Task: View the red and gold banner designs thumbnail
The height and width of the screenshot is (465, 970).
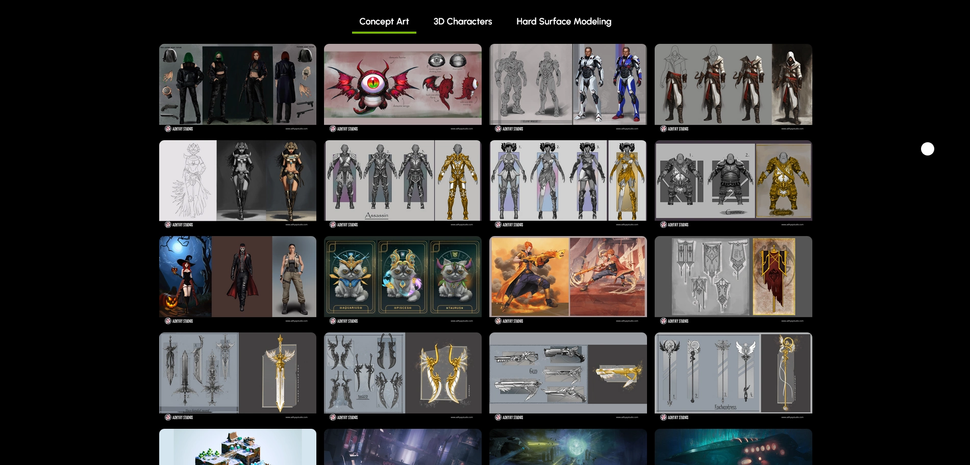Action: pyautogui.click(x=733, y=280)
